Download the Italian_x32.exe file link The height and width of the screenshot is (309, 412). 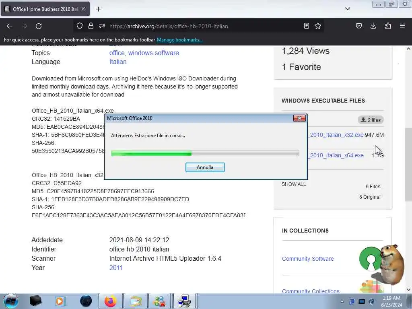[x=336, y=135]
